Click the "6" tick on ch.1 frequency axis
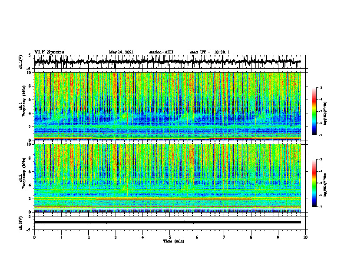The height and width of the screenshot is (266, 344). 30,100
